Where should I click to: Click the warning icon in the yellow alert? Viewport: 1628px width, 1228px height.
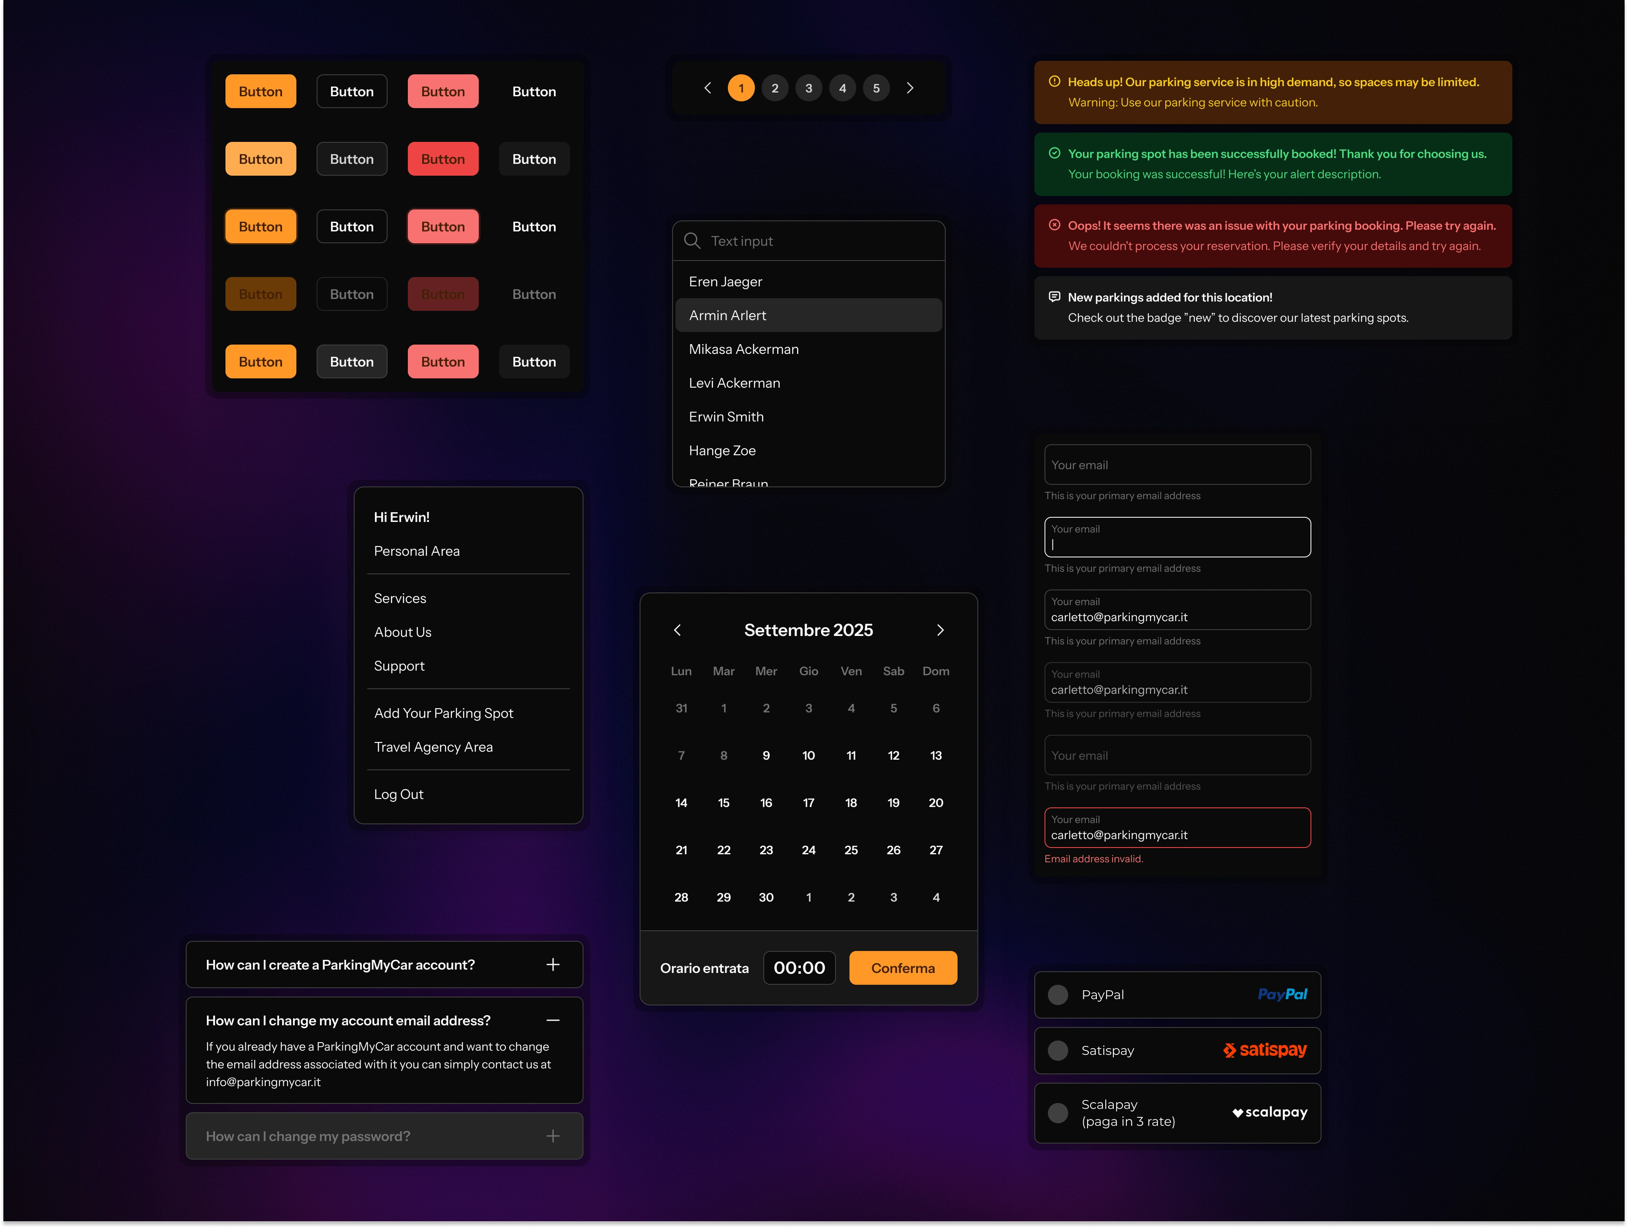coord(1055,82)
